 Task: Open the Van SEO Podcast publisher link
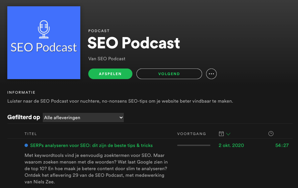[x=107, y=59]
